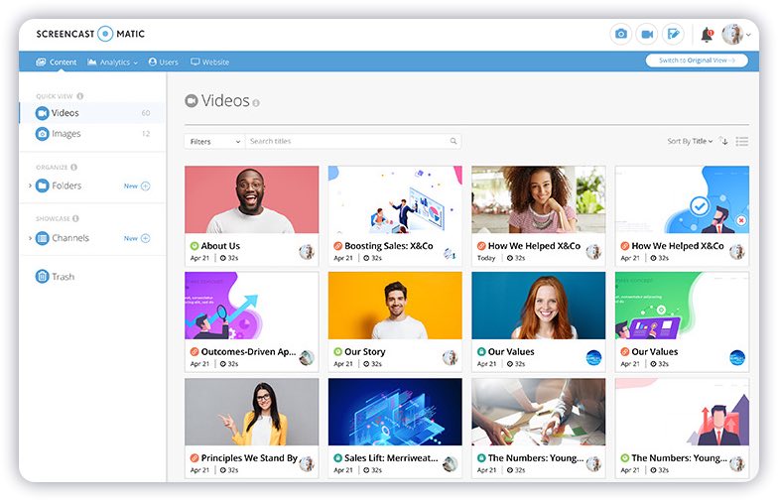
Task: Create a new channel with New plus
Action: click(x=137, y=238)
